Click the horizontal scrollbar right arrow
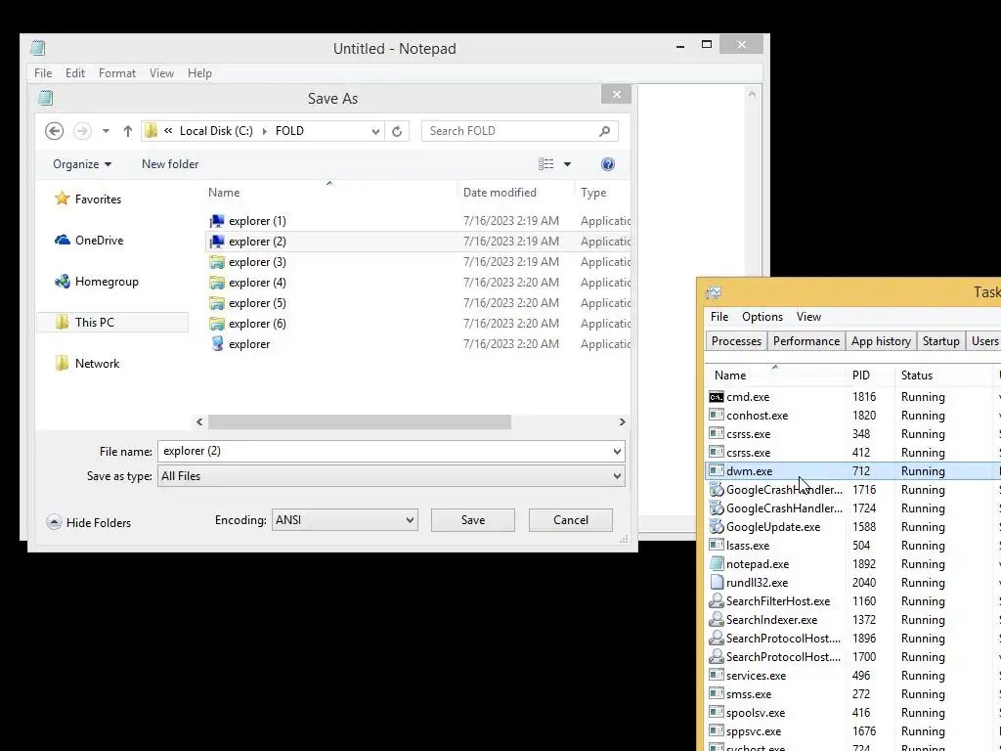Screen dimensions: 1001x751 [622, 422]
